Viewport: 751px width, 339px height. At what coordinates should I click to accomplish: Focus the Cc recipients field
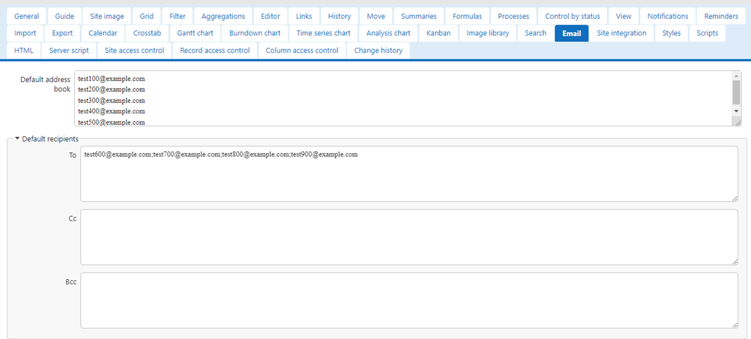(409, 237)
